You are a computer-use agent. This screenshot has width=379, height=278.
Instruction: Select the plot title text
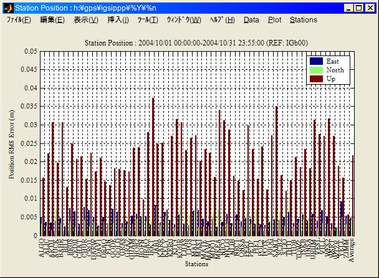click(x=197, y=42)
